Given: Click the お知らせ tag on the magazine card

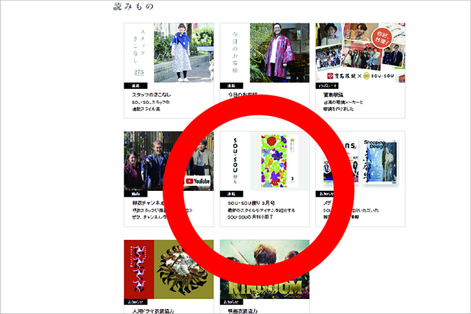Looking at the screenshot, I should click(325, 194).
